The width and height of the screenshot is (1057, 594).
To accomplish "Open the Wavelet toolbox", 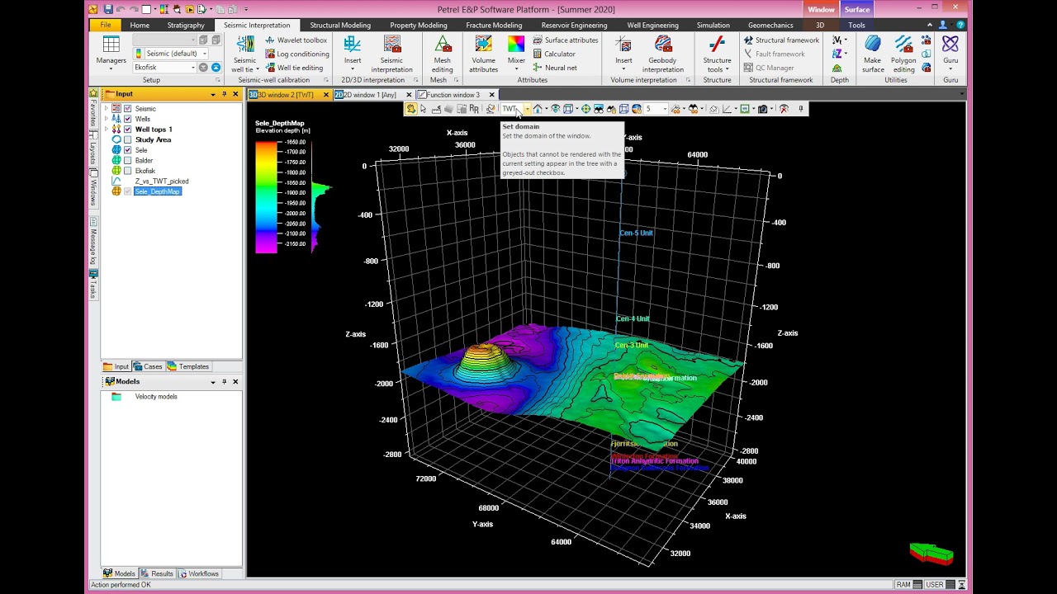I will click(x=296, y=40).
